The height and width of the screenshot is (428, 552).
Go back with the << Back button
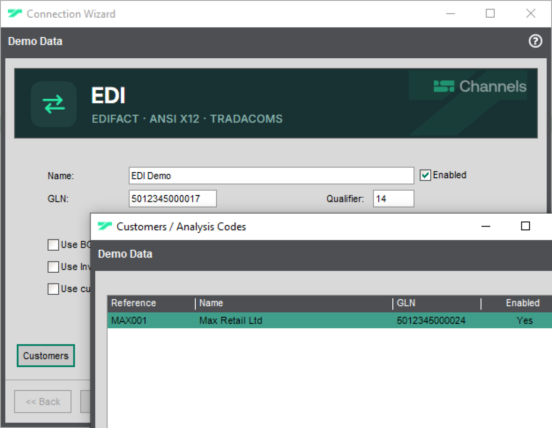43,402
